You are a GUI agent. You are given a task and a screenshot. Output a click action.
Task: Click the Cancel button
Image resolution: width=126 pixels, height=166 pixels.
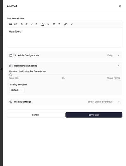tap(35, 115)
